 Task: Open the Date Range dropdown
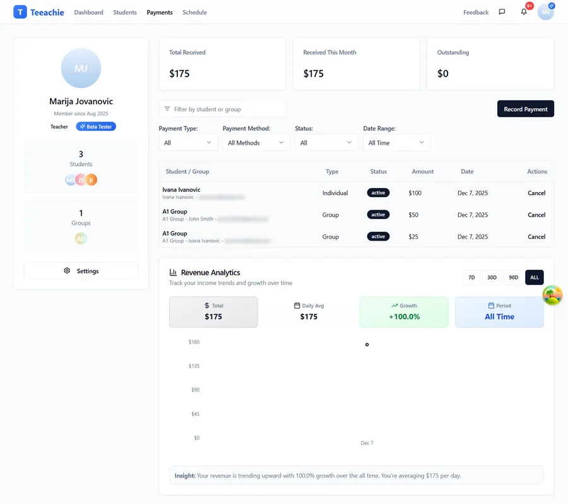tap(396, 142)
